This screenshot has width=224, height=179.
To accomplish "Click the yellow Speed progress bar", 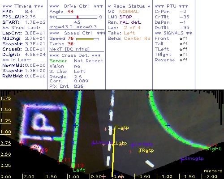I will coord(87,39).
